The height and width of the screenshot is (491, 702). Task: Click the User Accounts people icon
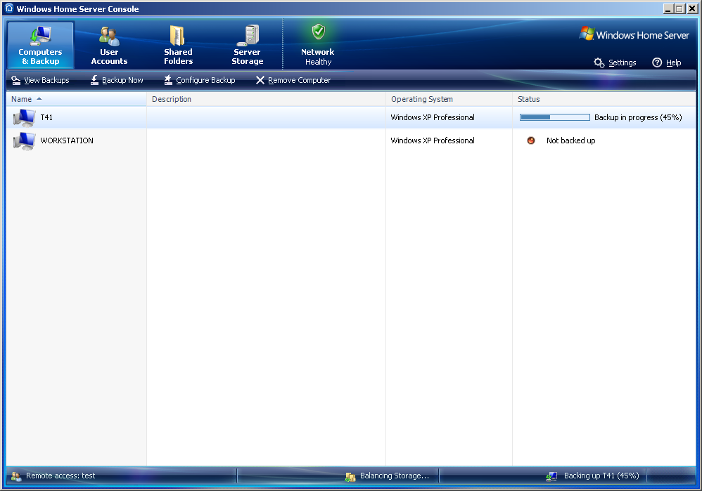[x=109, y=37]
